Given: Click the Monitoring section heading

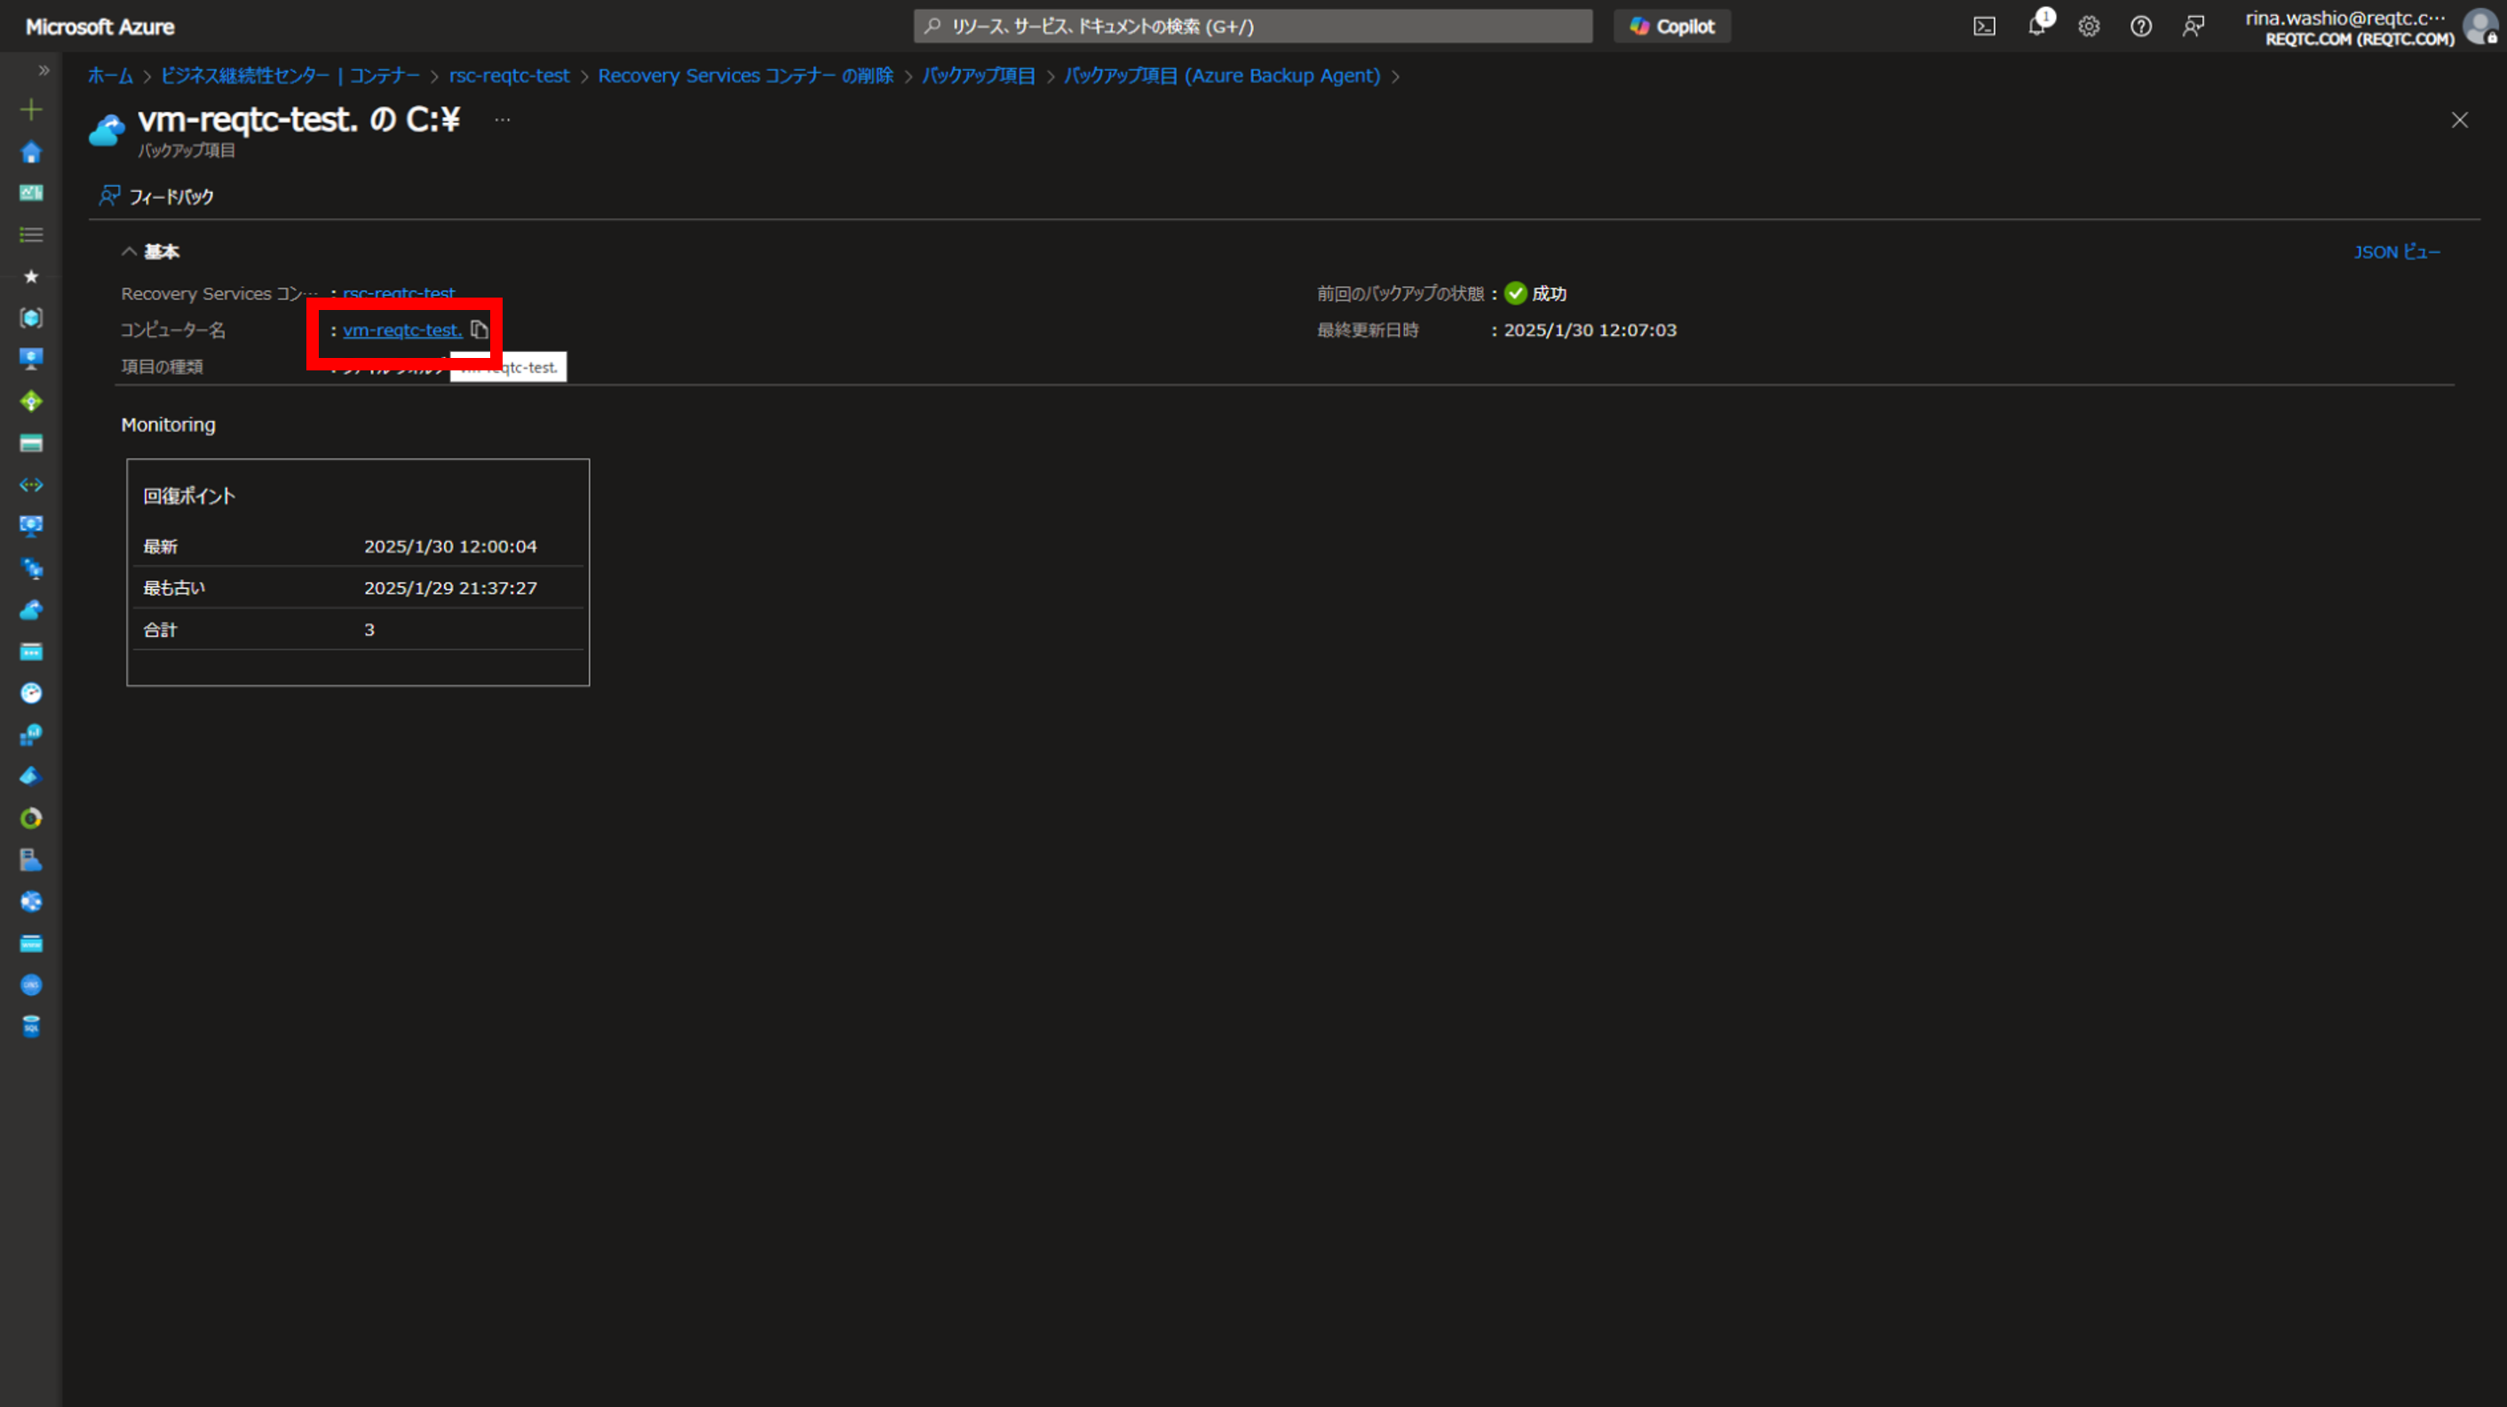Looking at the screenshot, I should 169,425.
